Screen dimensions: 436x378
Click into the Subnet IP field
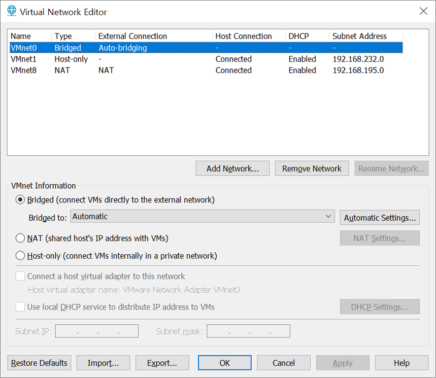(97, 331)
